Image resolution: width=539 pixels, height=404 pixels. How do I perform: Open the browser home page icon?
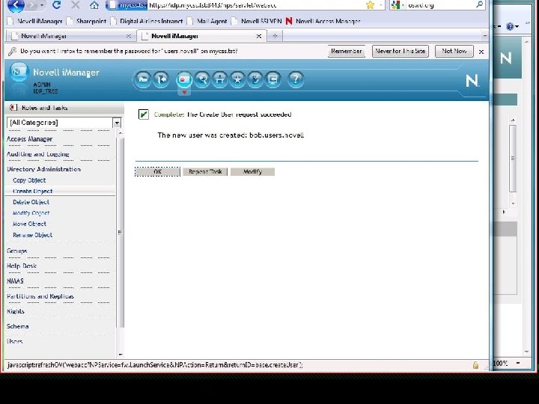pyautogui.click(x=94, y=4)
